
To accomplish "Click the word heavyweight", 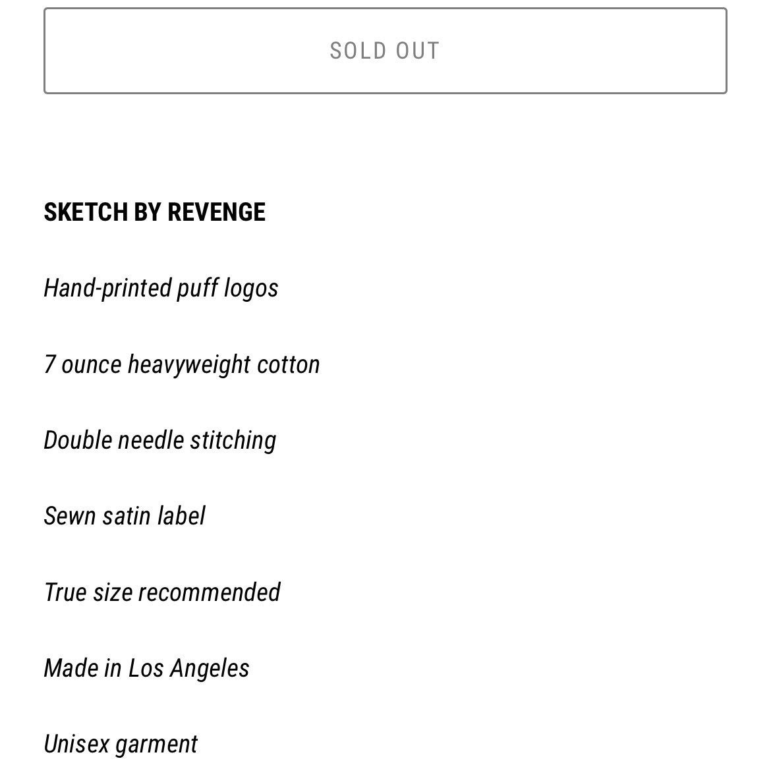I will click(x=189, y=366).
